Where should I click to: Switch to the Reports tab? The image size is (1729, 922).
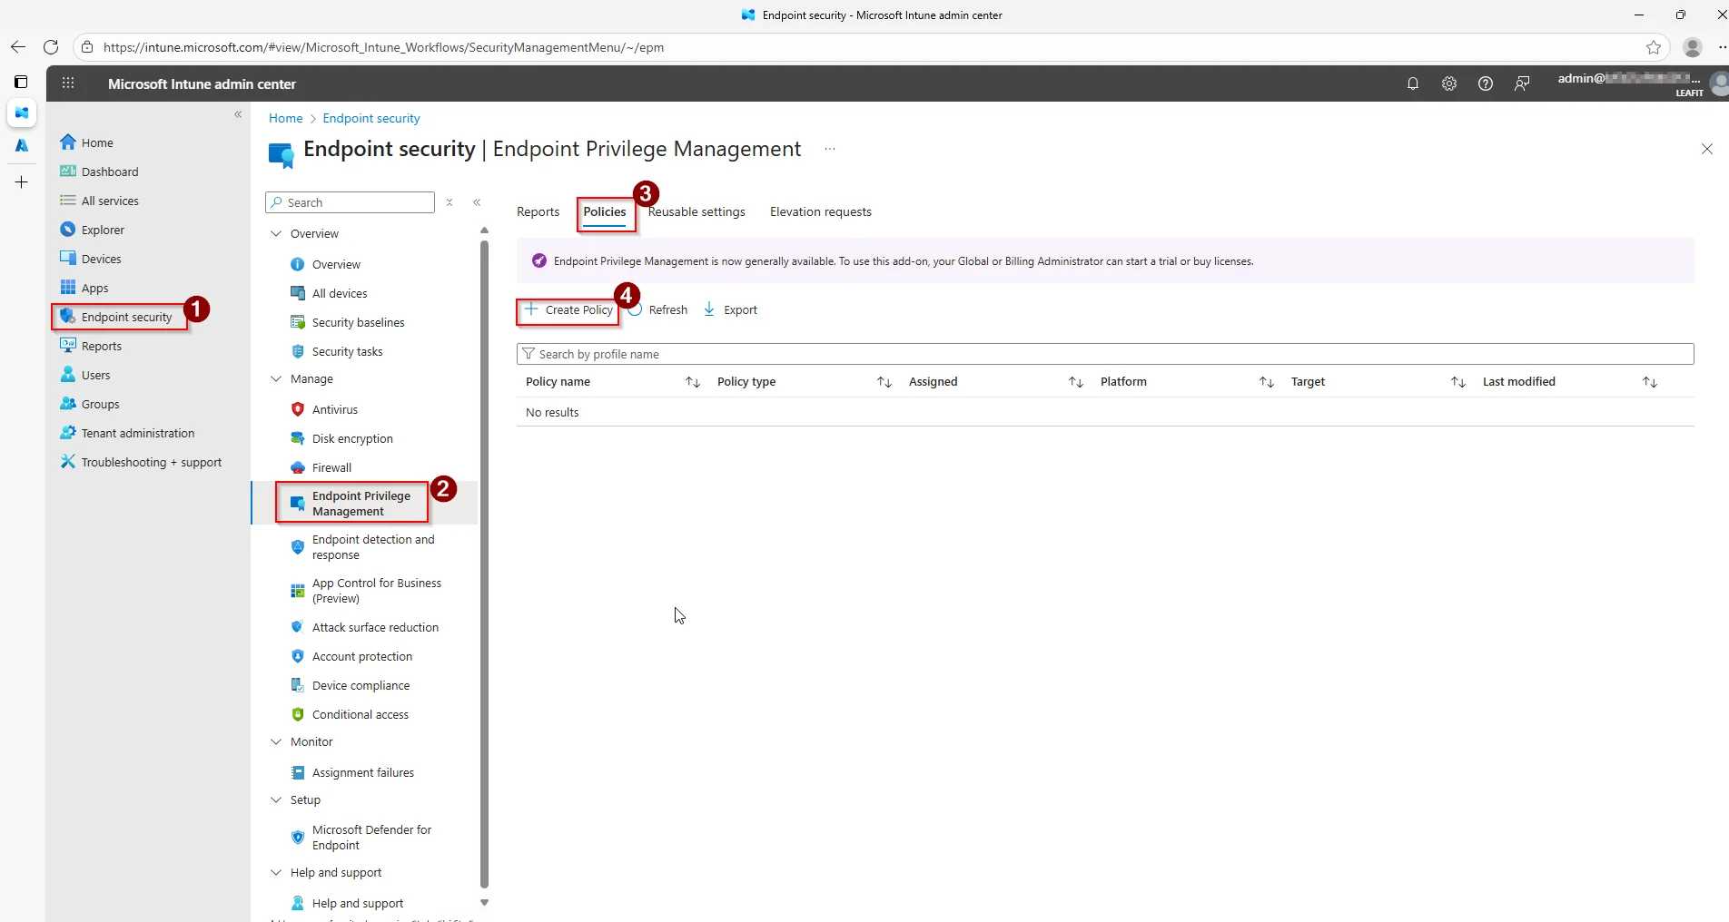coord(538,211)
